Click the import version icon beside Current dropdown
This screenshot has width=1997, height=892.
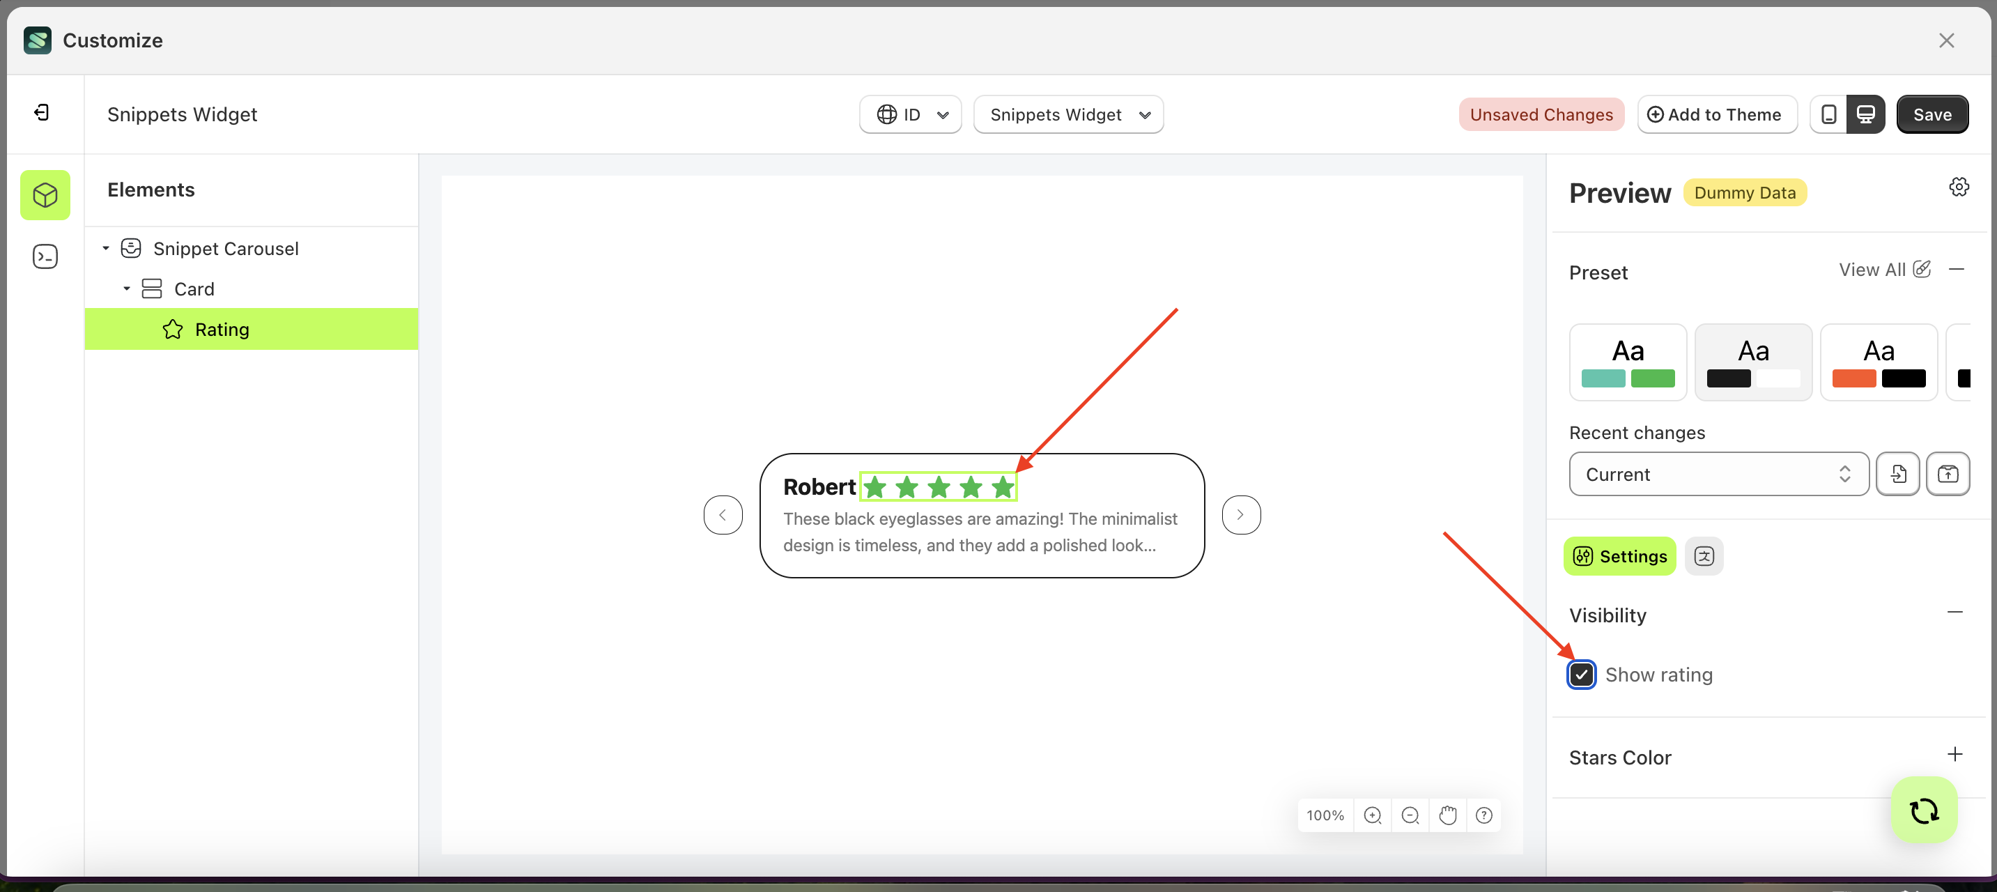[1898, 474]
